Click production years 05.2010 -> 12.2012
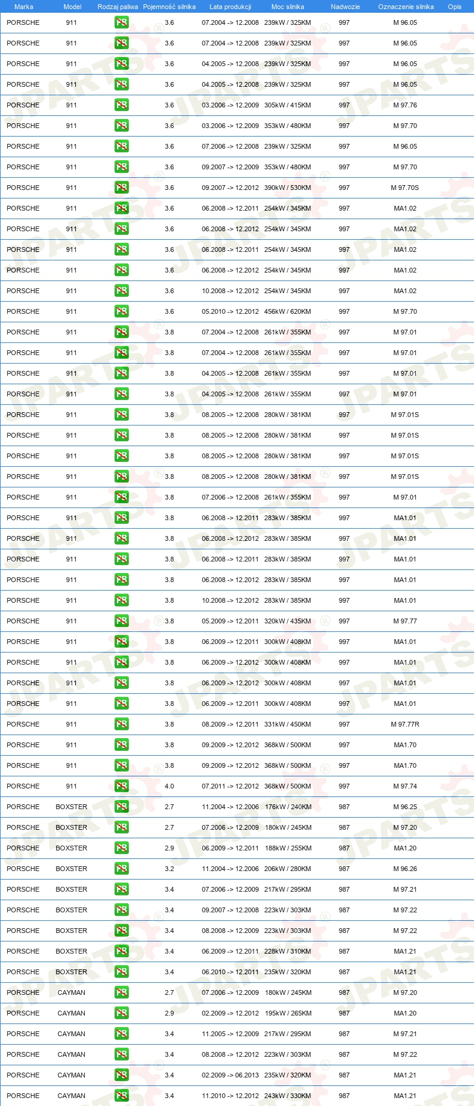The width and height of the screenshot is (474, 1106). click(230, 311)
